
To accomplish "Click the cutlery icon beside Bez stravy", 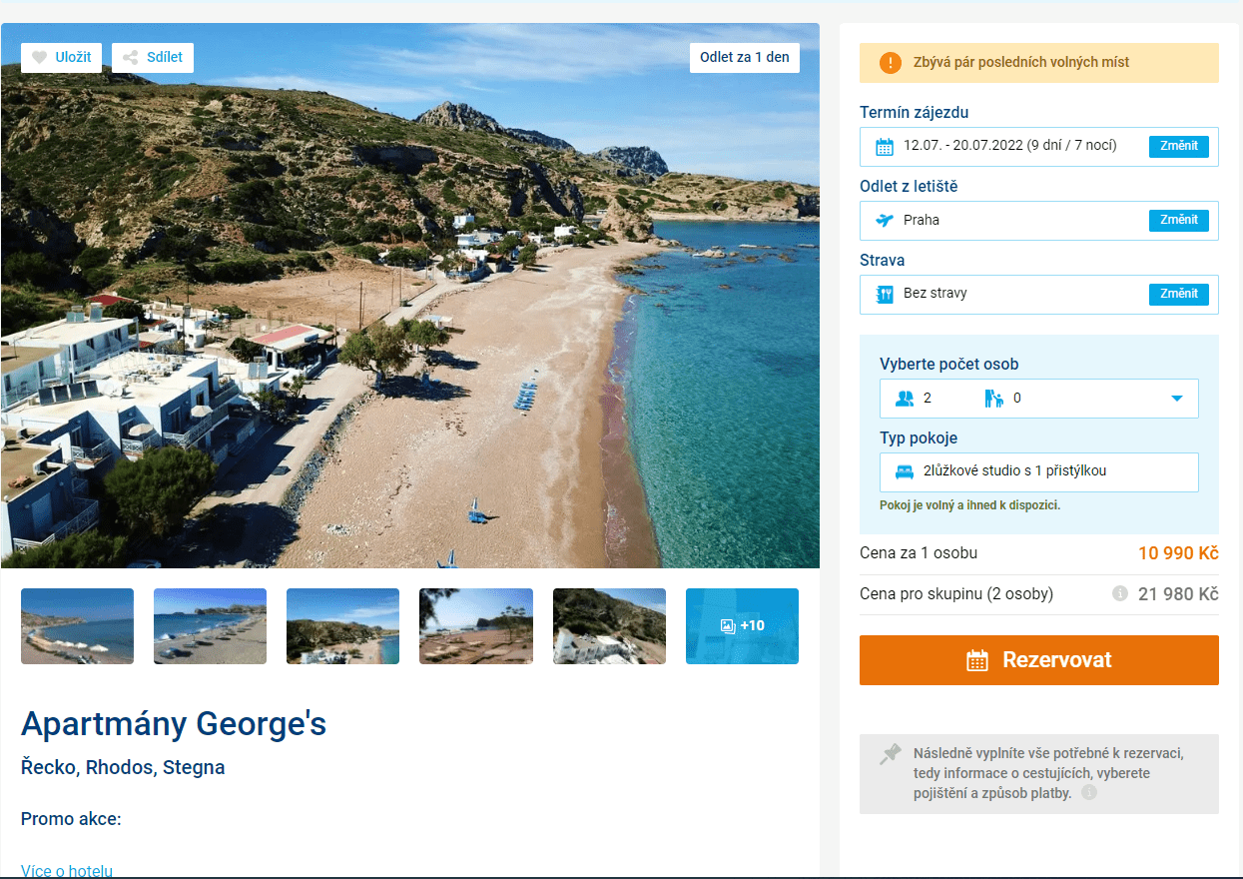I will click(x=884, y=294).
